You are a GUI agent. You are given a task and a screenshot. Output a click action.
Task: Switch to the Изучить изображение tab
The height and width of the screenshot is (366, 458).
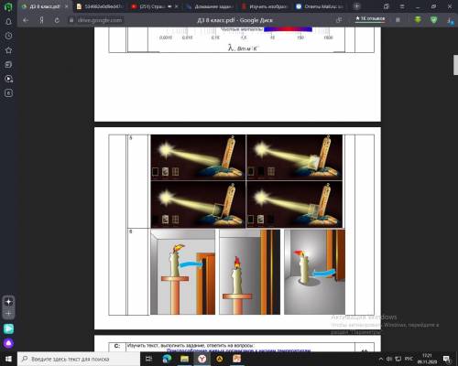click(265, 6)
